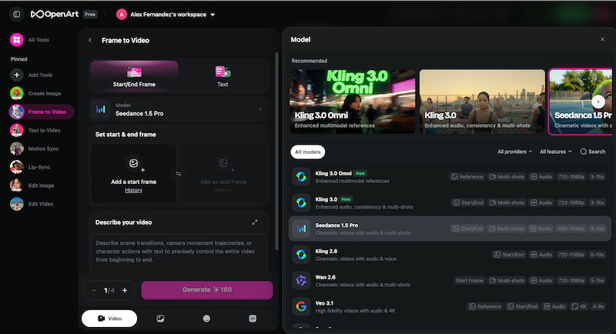The height and width of the screenshot is (334, 616).
Task: Open All Tools in sidebar
Action: coord(17,39)
